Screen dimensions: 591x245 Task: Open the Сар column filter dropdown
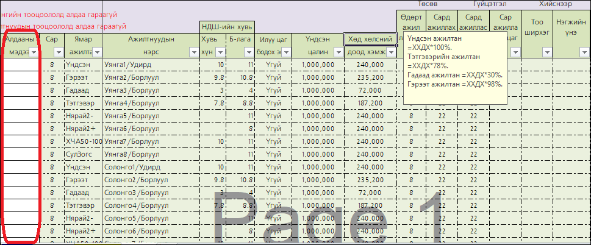tap(58, 53)
